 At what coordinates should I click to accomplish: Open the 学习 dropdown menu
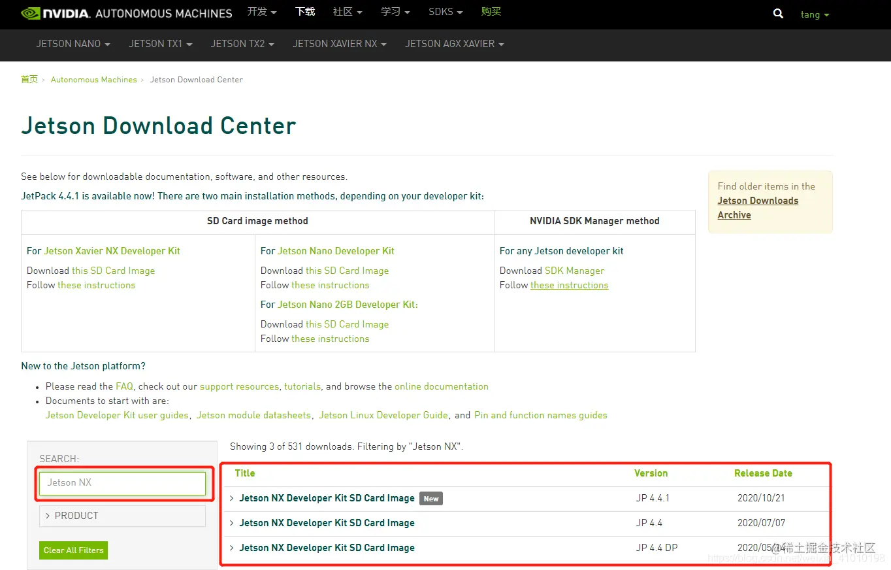click(396, 12)
